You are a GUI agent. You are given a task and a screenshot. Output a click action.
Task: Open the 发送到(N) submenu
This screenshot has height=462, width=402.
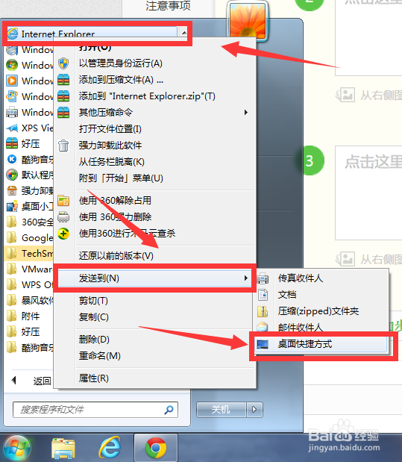tap(154, 278)
